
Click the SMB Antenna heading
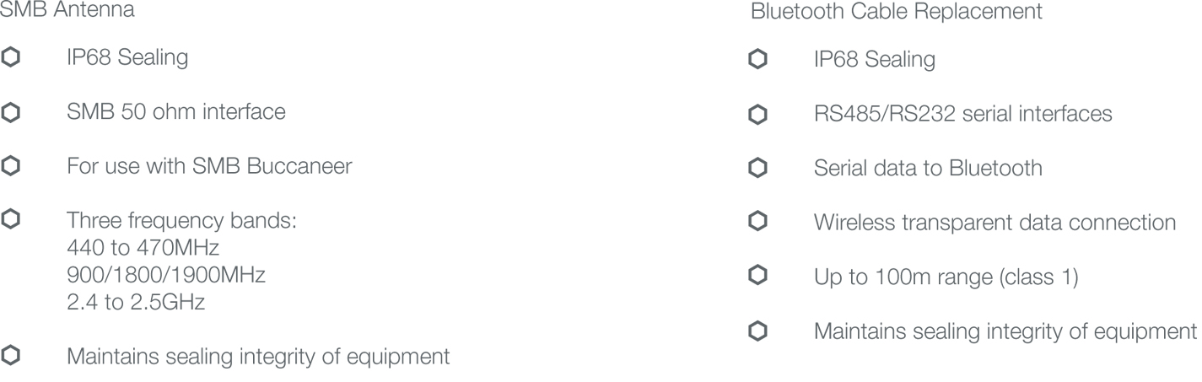[67, 12]
